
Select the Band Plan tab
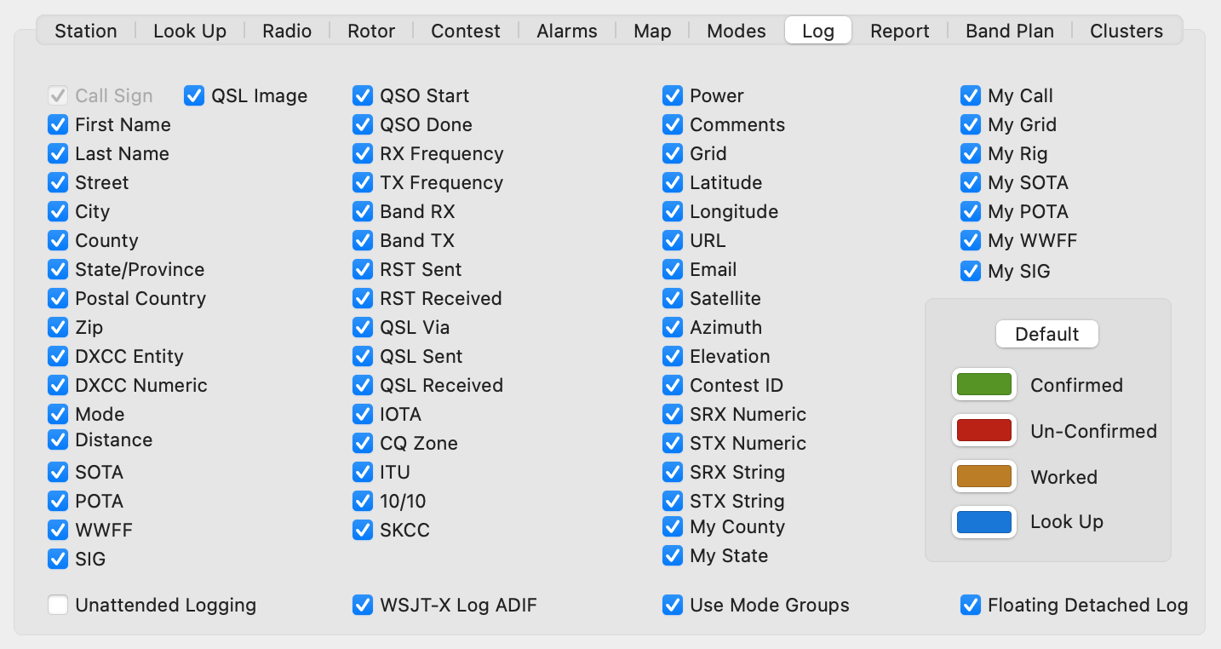pyautogui.click(x=1009, y=30)
